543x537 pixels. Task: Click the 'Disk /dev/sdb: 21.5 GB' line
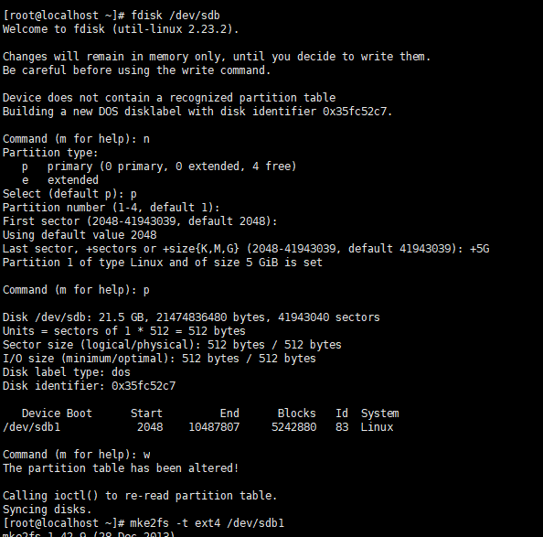click(x=191, y=317)
